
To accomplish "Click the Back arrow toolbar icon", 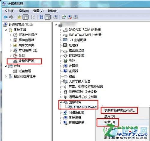I will pos(5,17).
